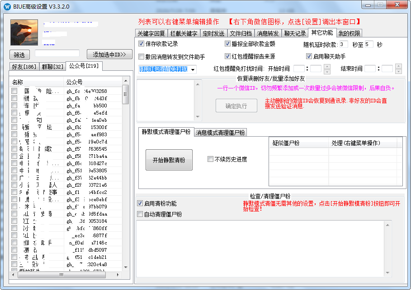The image size is (411, 290).
Task: Click the random delay minimum seconds field
Action: (x=344, y=45)
